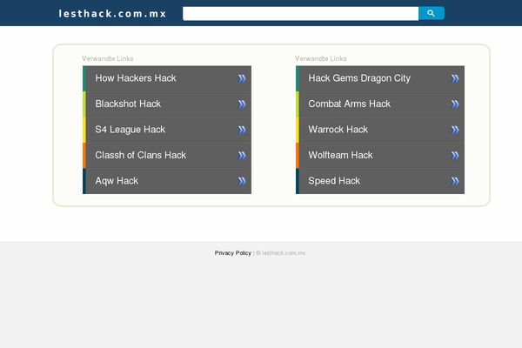Click double-arrow icon beside Speed Hack

[x=455, y=181]
